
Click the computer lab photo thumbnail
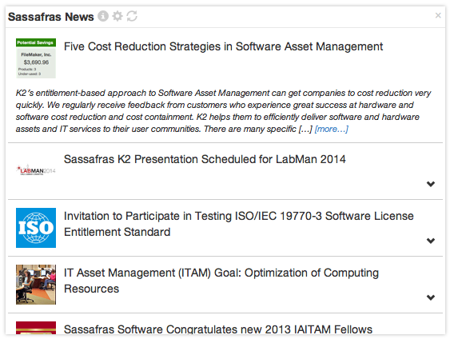click(x=36, y=285)
